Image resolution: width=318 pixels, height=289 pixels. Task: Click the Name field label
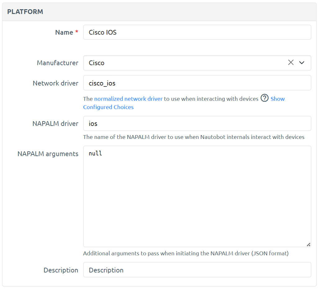pyautogui.click(x=64, y=32)
